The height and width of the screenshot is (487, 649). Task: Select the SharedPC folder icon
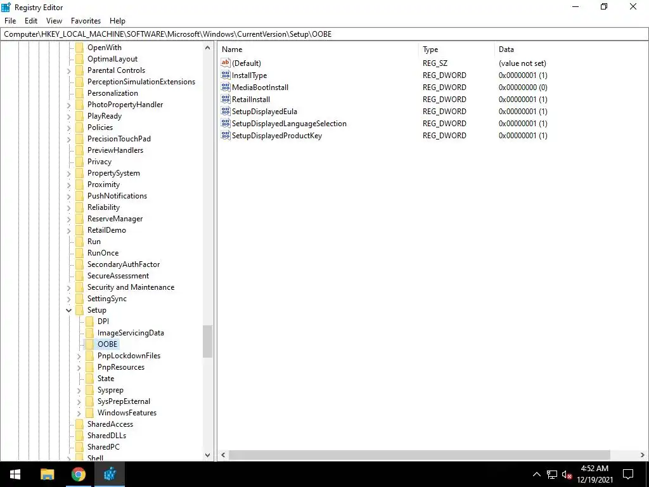pyautogui.click(x=79, y=447)
